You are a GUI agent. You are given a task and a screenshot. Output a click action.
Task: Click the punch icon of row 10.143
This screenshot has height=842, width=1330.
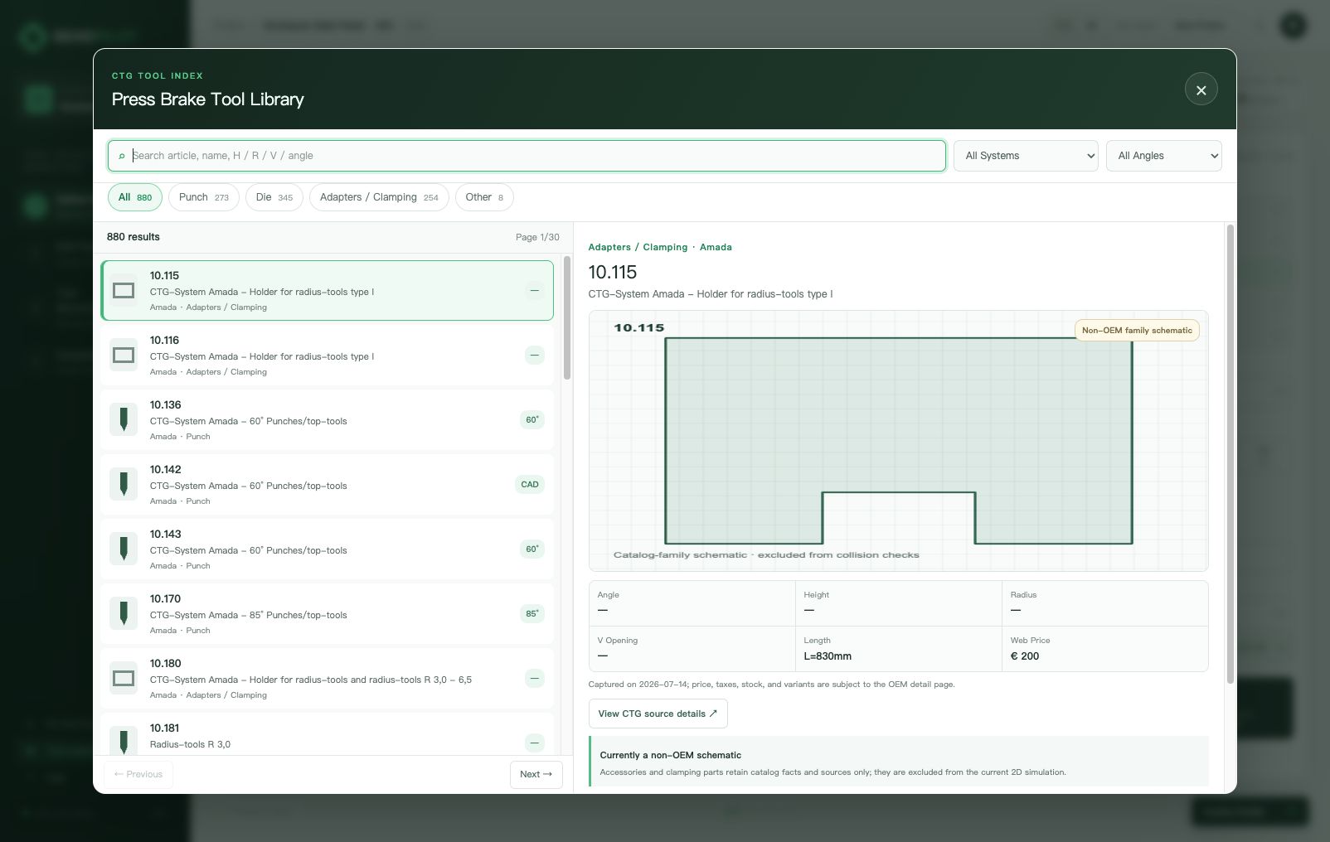click(x=124, y=549)
